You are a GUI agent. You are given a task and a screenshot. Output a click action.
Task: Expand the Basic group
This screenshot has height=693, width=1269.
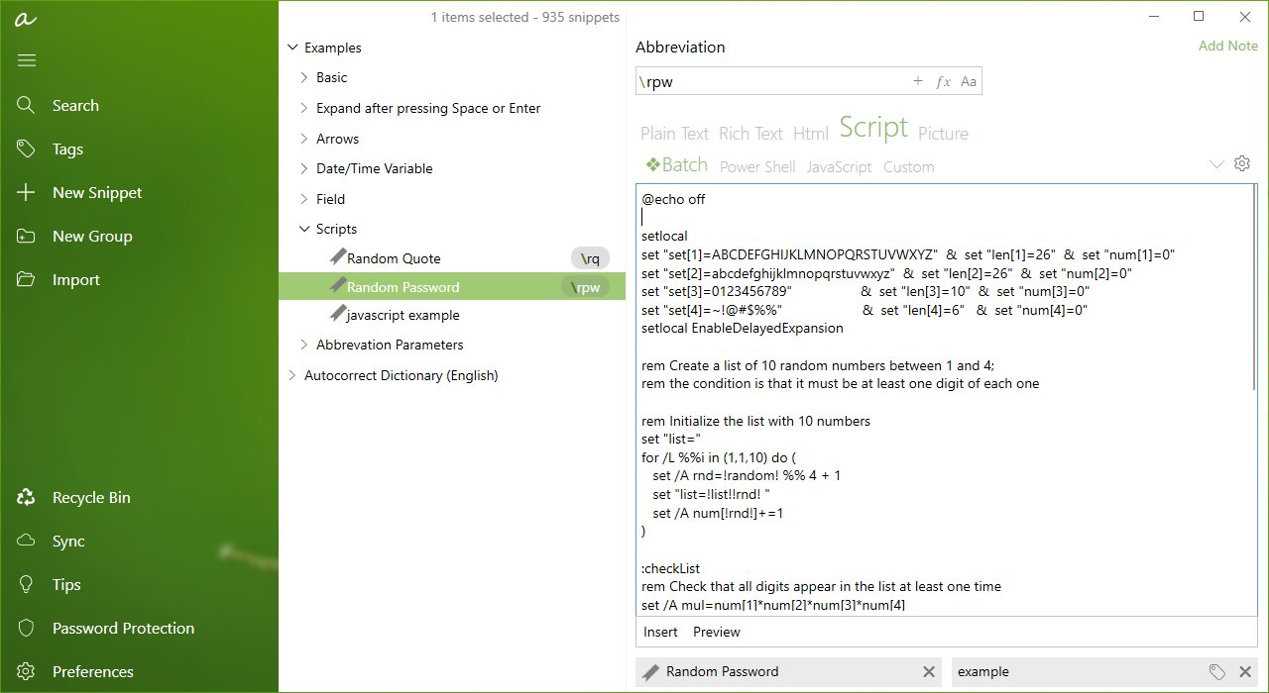click(x=304, y=77)
